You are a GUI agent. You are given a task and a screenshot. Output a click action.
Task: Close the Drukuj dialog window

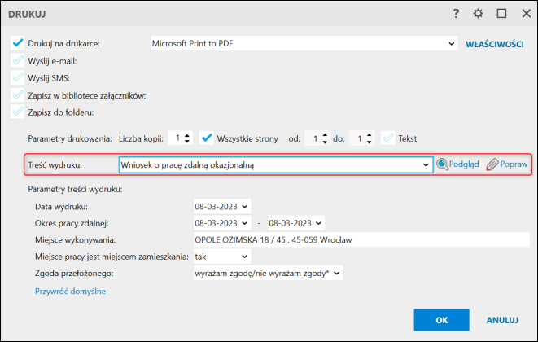click(x=523, y=13)
